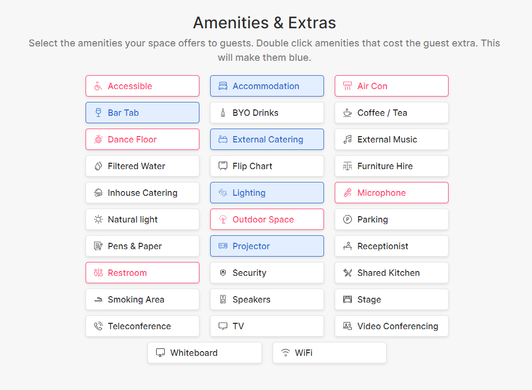Click the air conditioner icon on Air Con
Image resolution: width=532 pixels, height=390 pixels.
(x=348, y=86)
